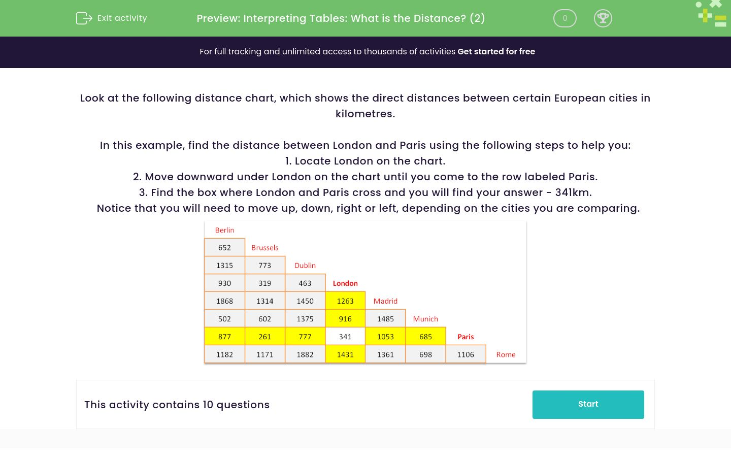
Task: Click the trophy icon in header
Action: click(603, 18)
